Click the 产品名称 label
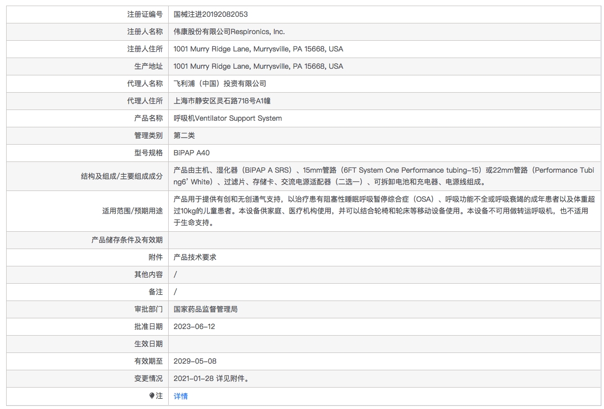 coord(148,118)
